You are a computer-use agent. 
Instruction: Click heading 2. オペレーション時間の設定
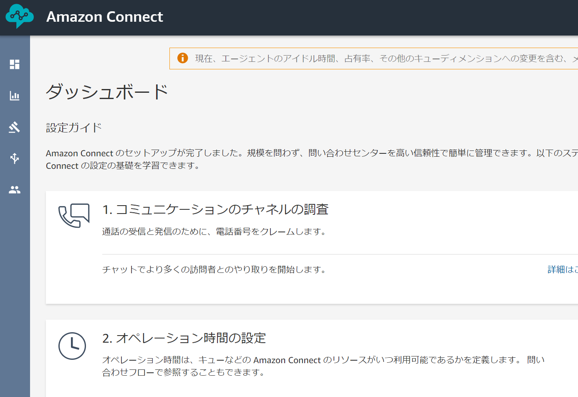click(184, 338)
